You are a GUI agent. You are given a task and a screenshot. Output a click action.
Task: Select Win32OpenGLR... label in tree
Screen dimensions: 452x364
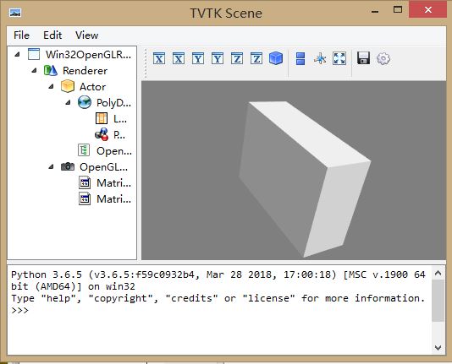point(88,55)
